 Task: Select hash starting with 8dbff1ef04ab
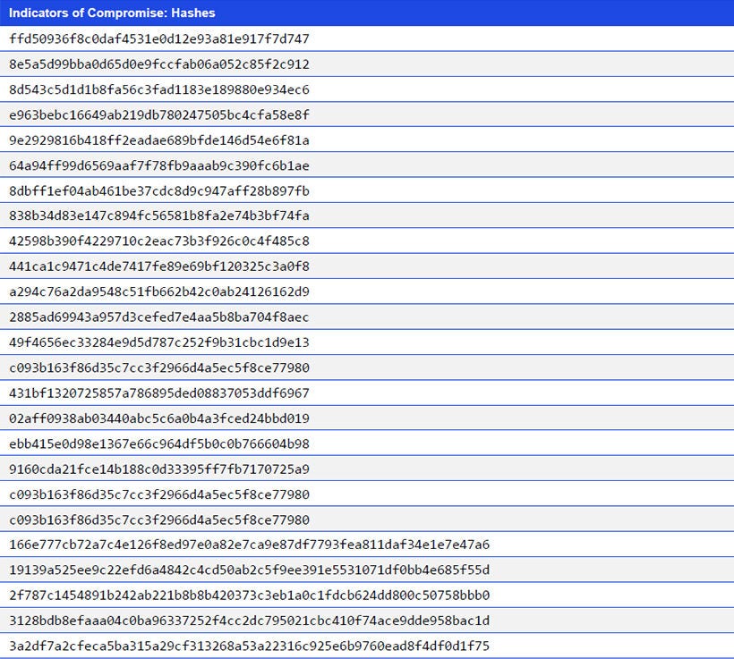(x=159, y=190)
